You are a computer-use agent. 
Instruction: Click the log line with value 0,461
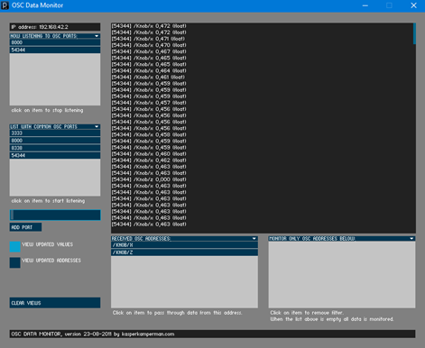(x=148, y=78)
